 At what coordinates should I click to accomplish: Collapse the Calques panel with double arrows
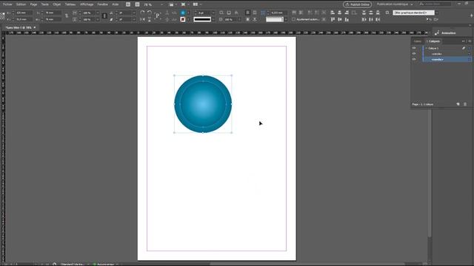click(x=463, y=41)
